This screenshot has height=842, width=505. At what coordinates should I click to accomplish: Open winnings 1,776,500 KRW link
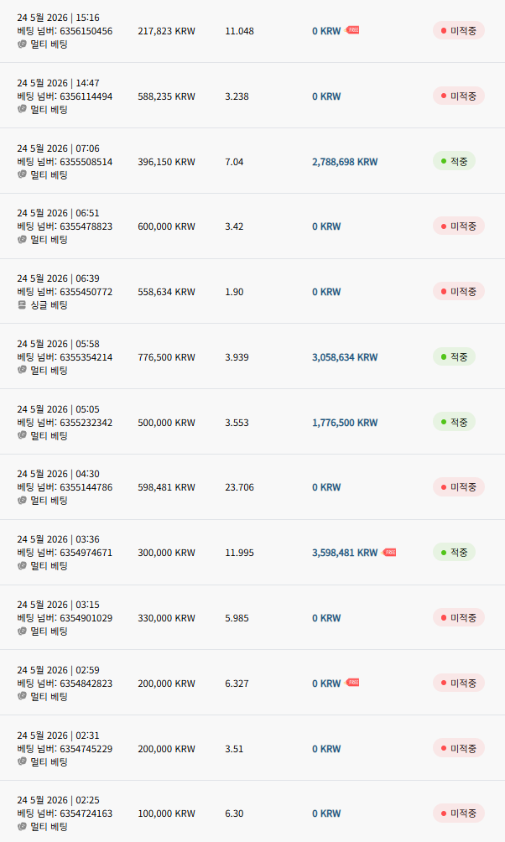click(345, 423)
